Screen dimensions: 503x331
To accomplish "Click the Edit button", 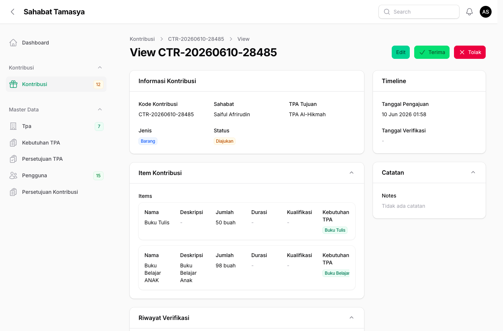I will [x=401, y=52].
